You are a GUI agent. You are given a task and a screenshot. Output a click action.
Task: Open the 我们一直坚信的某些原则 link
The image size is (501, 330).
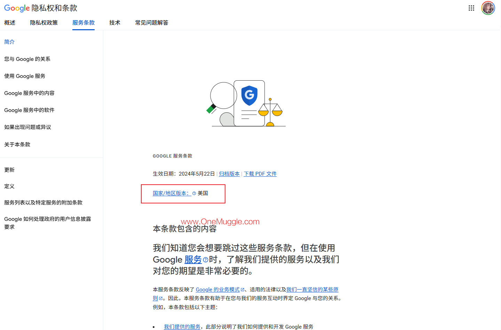[312, 290]
